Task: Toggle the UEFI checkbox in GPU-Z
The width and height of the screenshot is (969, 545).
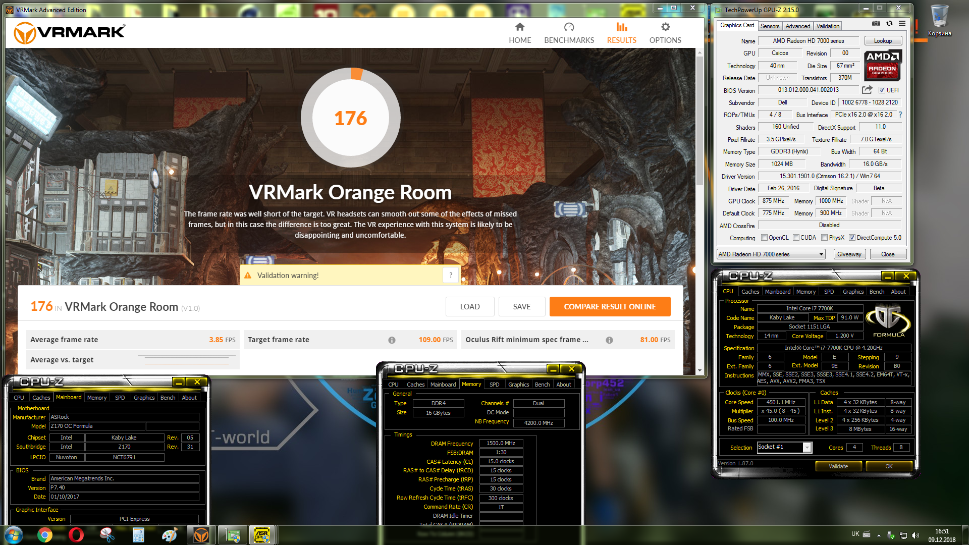Action: [x=882, y=90]
